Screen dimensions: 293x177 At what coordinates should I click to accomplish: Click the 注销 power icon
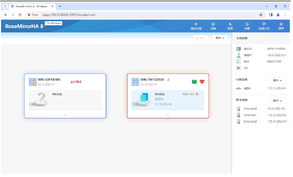click(x=213, y=24)
